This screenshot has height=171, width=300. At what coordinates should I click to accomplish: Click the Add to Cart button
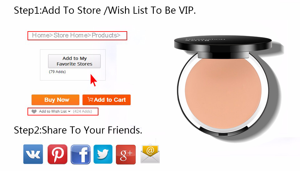click(107, 100)
